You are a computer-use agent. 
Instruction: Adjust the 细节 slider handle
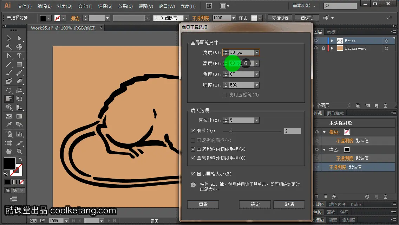pyautogui.click(x=230, y=131)
